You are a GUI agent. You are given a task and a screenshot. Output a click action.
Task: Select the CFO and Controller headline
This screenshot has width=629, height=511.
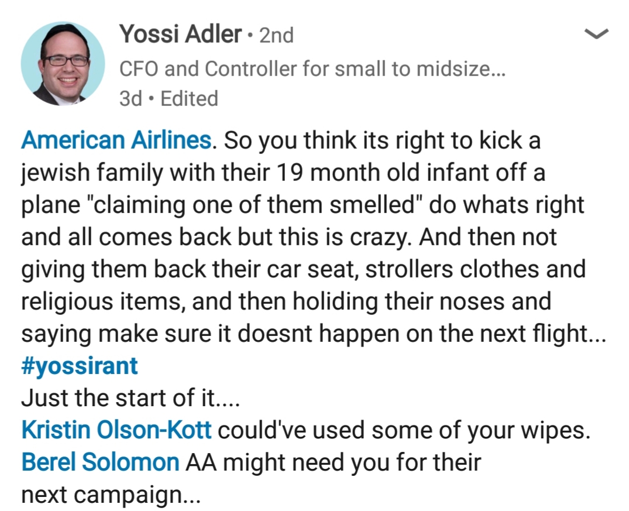[x=312, y=69]
